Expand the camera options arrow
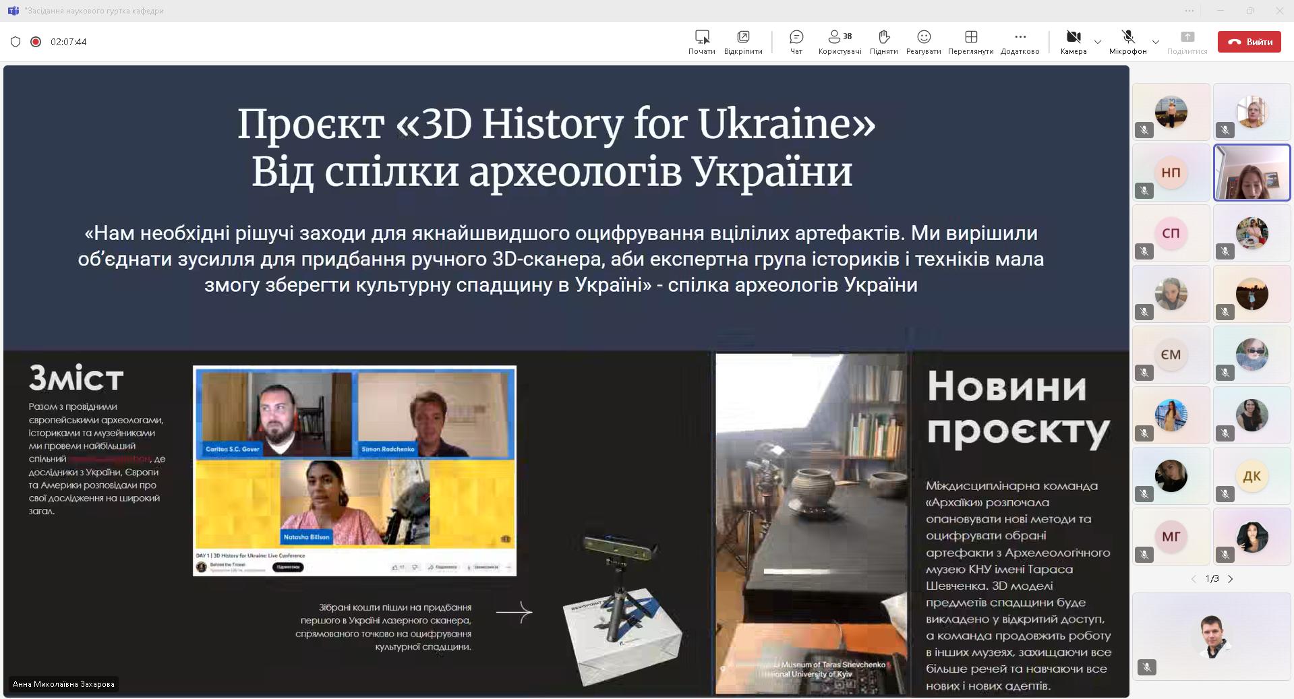Viewport: 1294px width, 699px height. pyautogui.click(x=1098, y=42)
